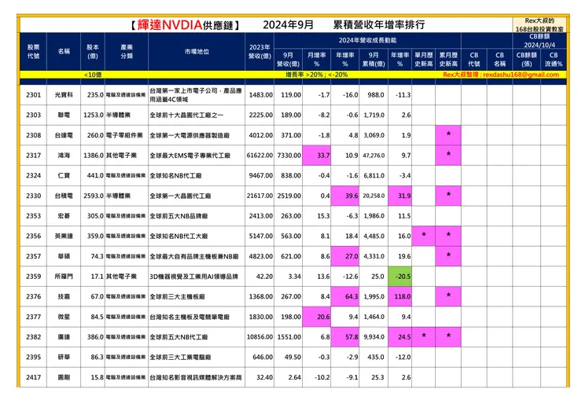Select the 7330.00 September revenue cell
The image size is (582, 411).
pyautogui.click(x=289, y=156)
